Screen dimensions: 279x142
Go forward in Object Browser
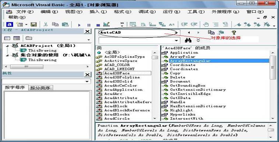pyautogui.click(x=198, y=32)
